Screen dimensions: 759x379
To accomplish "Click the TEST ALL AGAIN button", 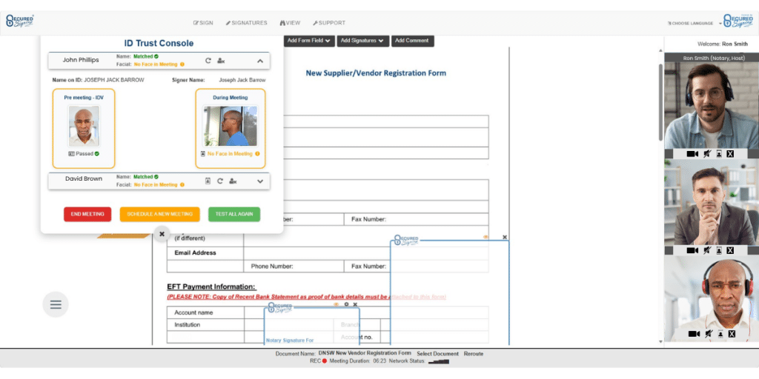I will 234,214.
